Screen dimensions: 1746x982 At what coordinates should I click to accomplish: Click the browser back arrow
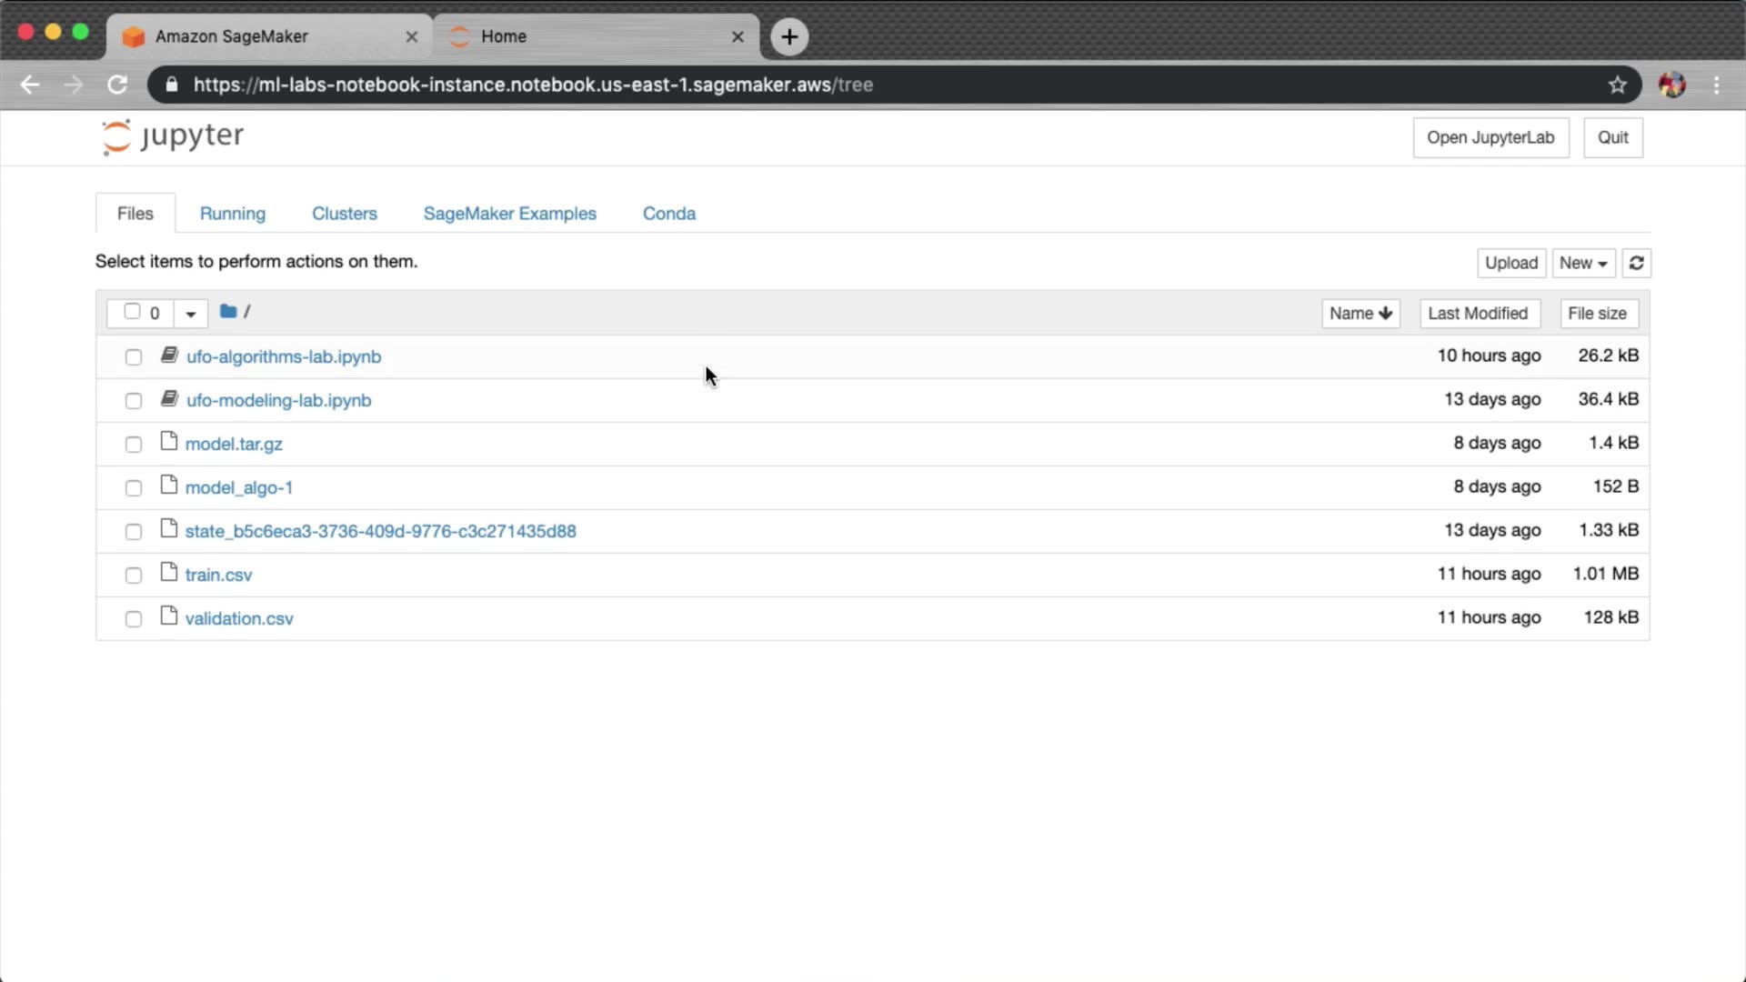(x=30, y=85)
